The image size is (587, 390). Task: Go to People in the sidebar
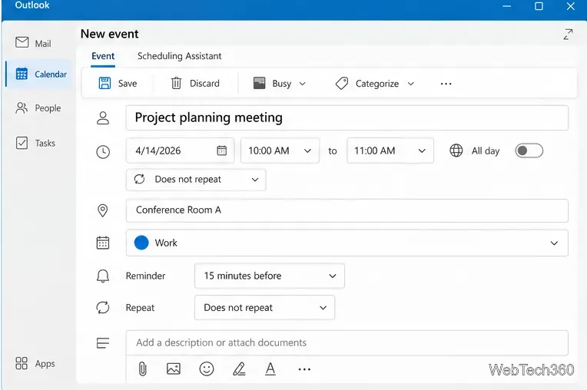point(38,107)
